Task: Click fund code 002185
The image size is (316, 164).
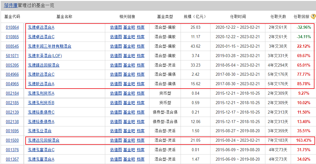Action: [x=12, y=103]
